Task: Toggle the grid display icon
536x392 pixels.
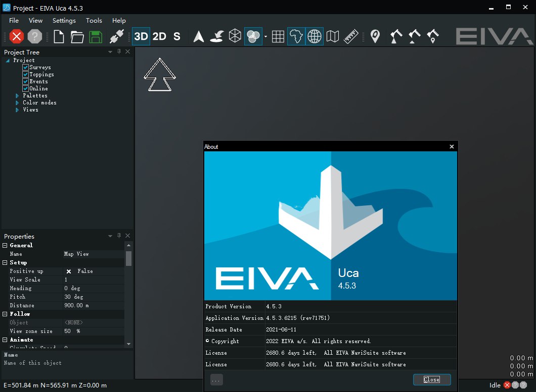Action: point(278,36)
